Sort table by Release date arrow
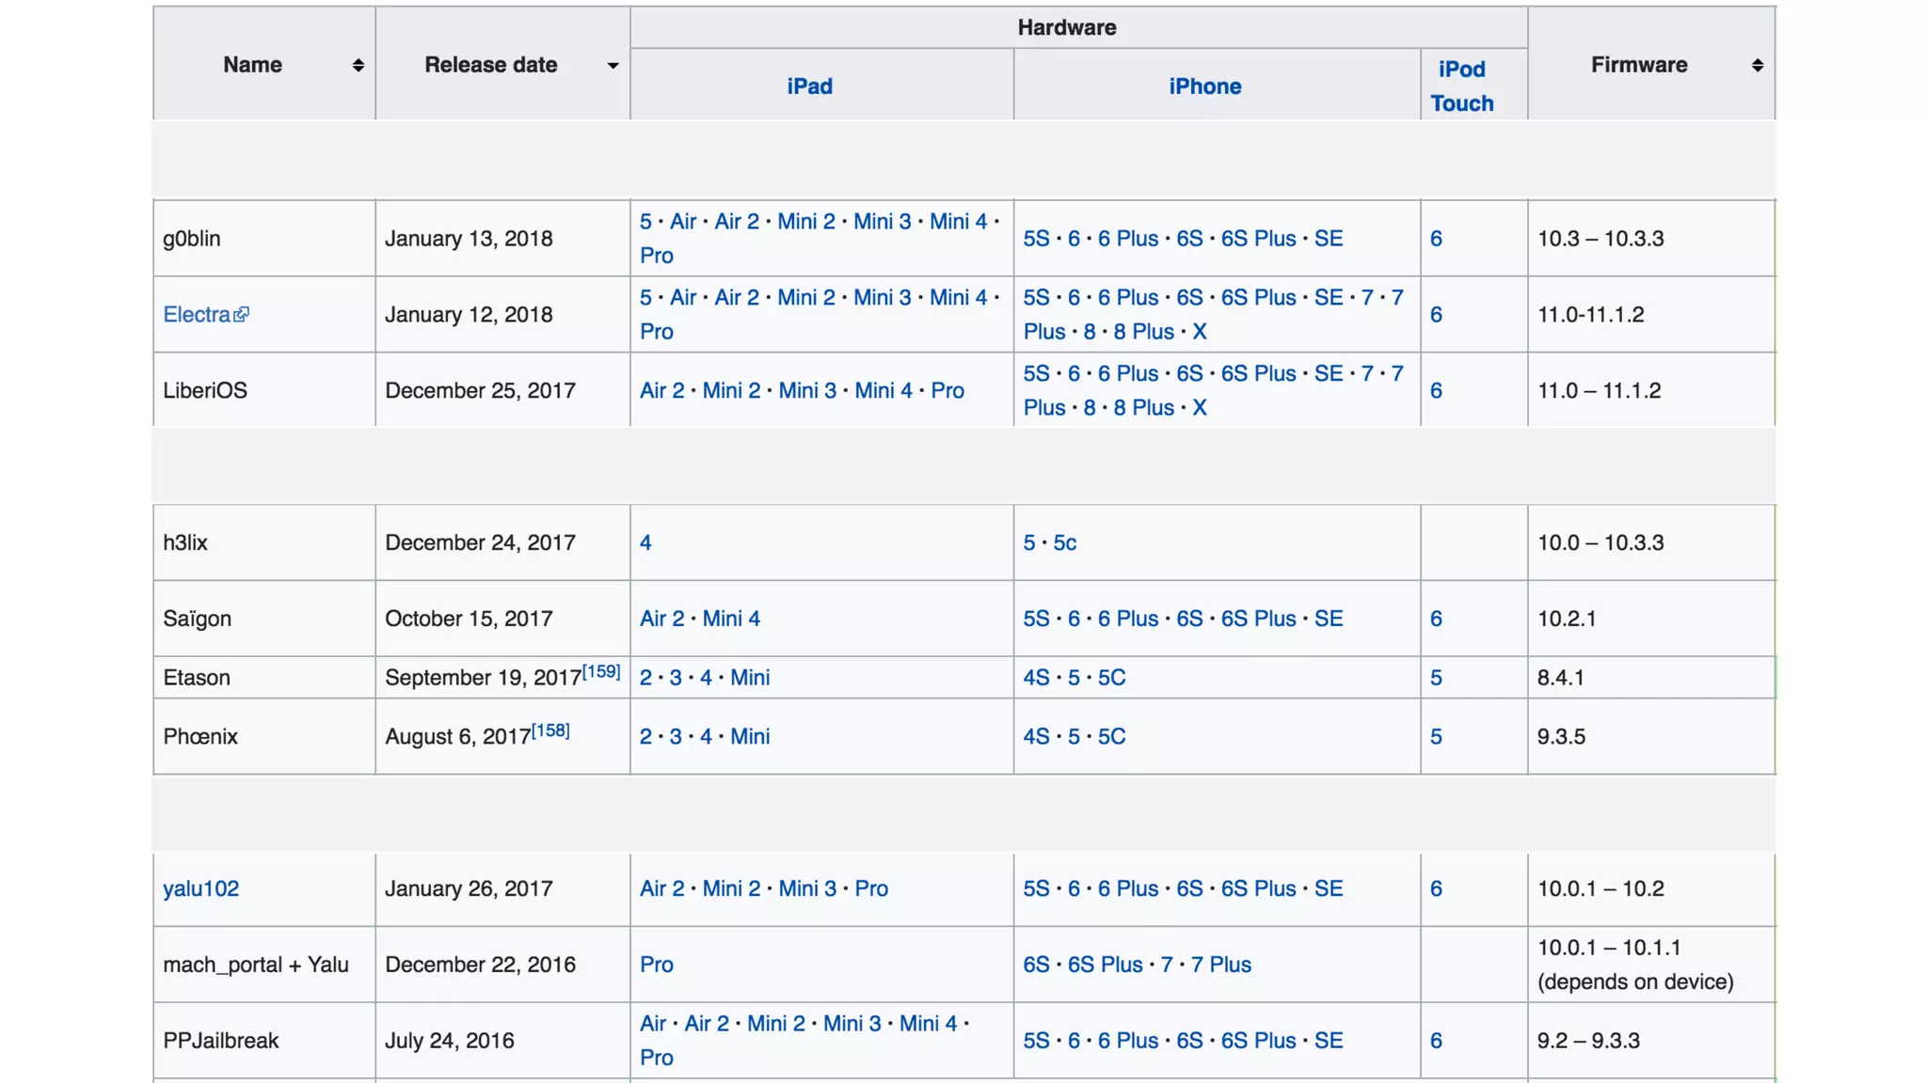The image size is (1927, 1083). (613, 66)
